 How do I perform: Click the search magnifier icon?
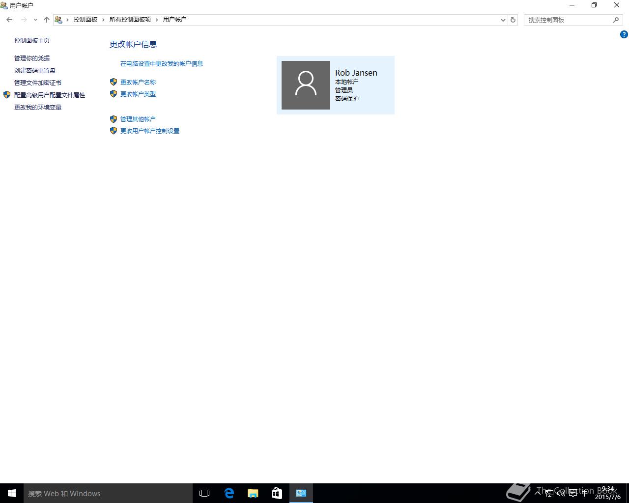coord(616,20)
